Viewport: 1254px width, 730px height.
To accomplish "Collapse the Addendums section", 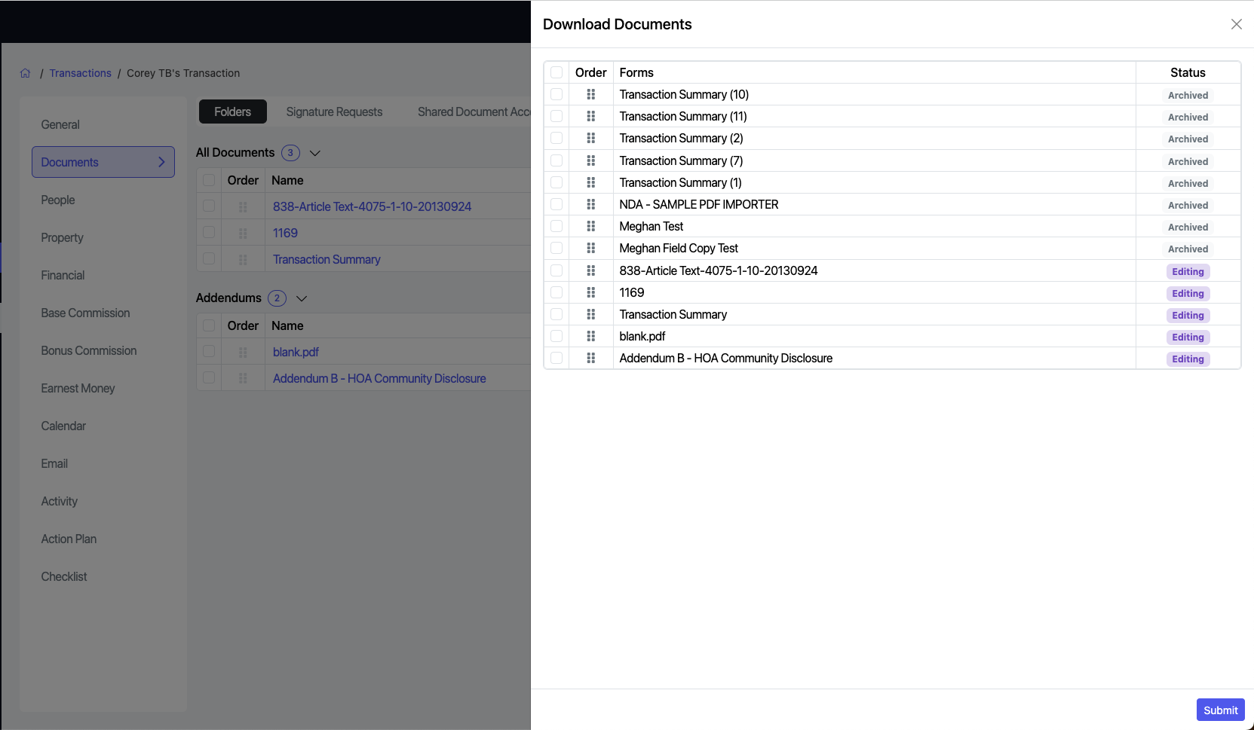I will [302, 298].
